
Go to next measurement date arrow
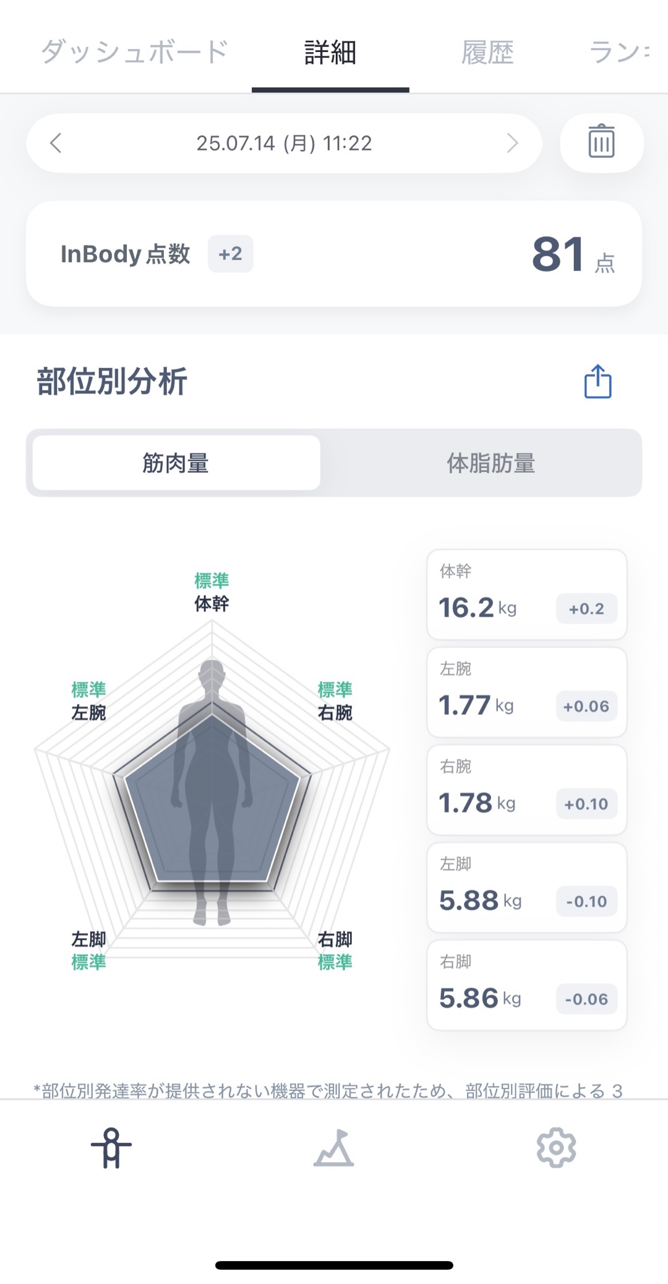[x=512, y=143]
